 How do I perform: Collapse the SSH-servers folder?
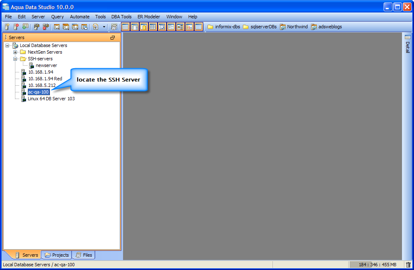point(15,59)
